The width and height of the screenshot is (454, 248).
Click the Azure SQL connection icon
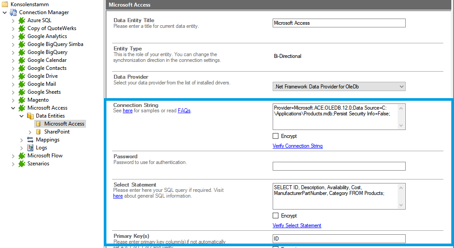tap(22, 20)
